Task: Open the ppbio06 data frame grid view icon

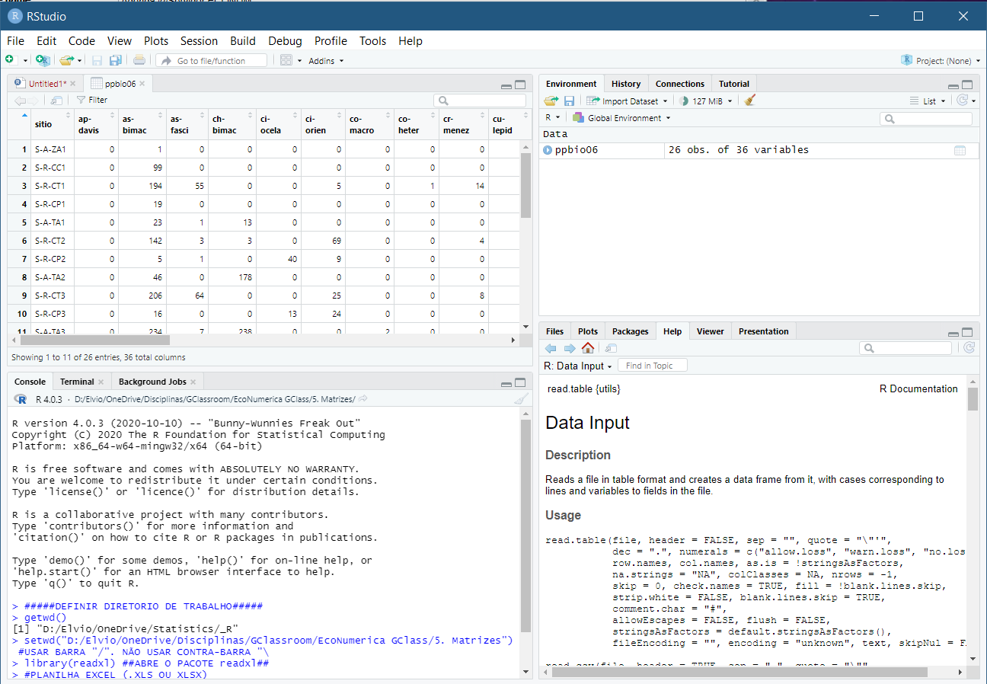Action: 961,149
